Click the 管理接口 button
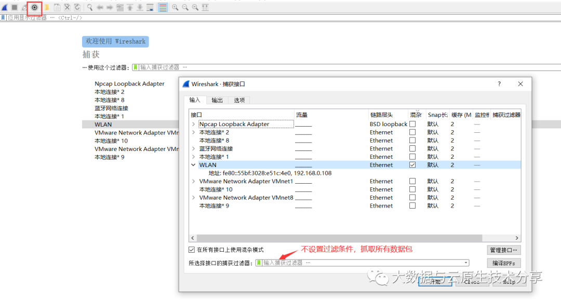 click(504, 250)
